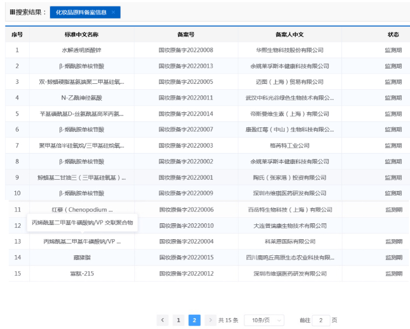
Task: Go to the previous page arrow
Action: pos(163,320)
